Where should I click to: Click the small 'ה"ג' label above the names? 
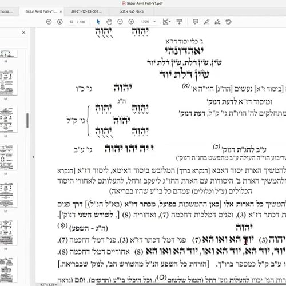point(122,101)
